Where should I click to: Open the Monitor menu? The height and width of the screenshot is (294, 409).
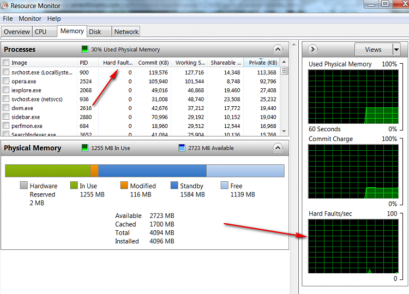30,19
